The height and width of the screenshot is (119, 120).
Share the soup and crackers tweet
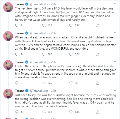pos(98,54)
